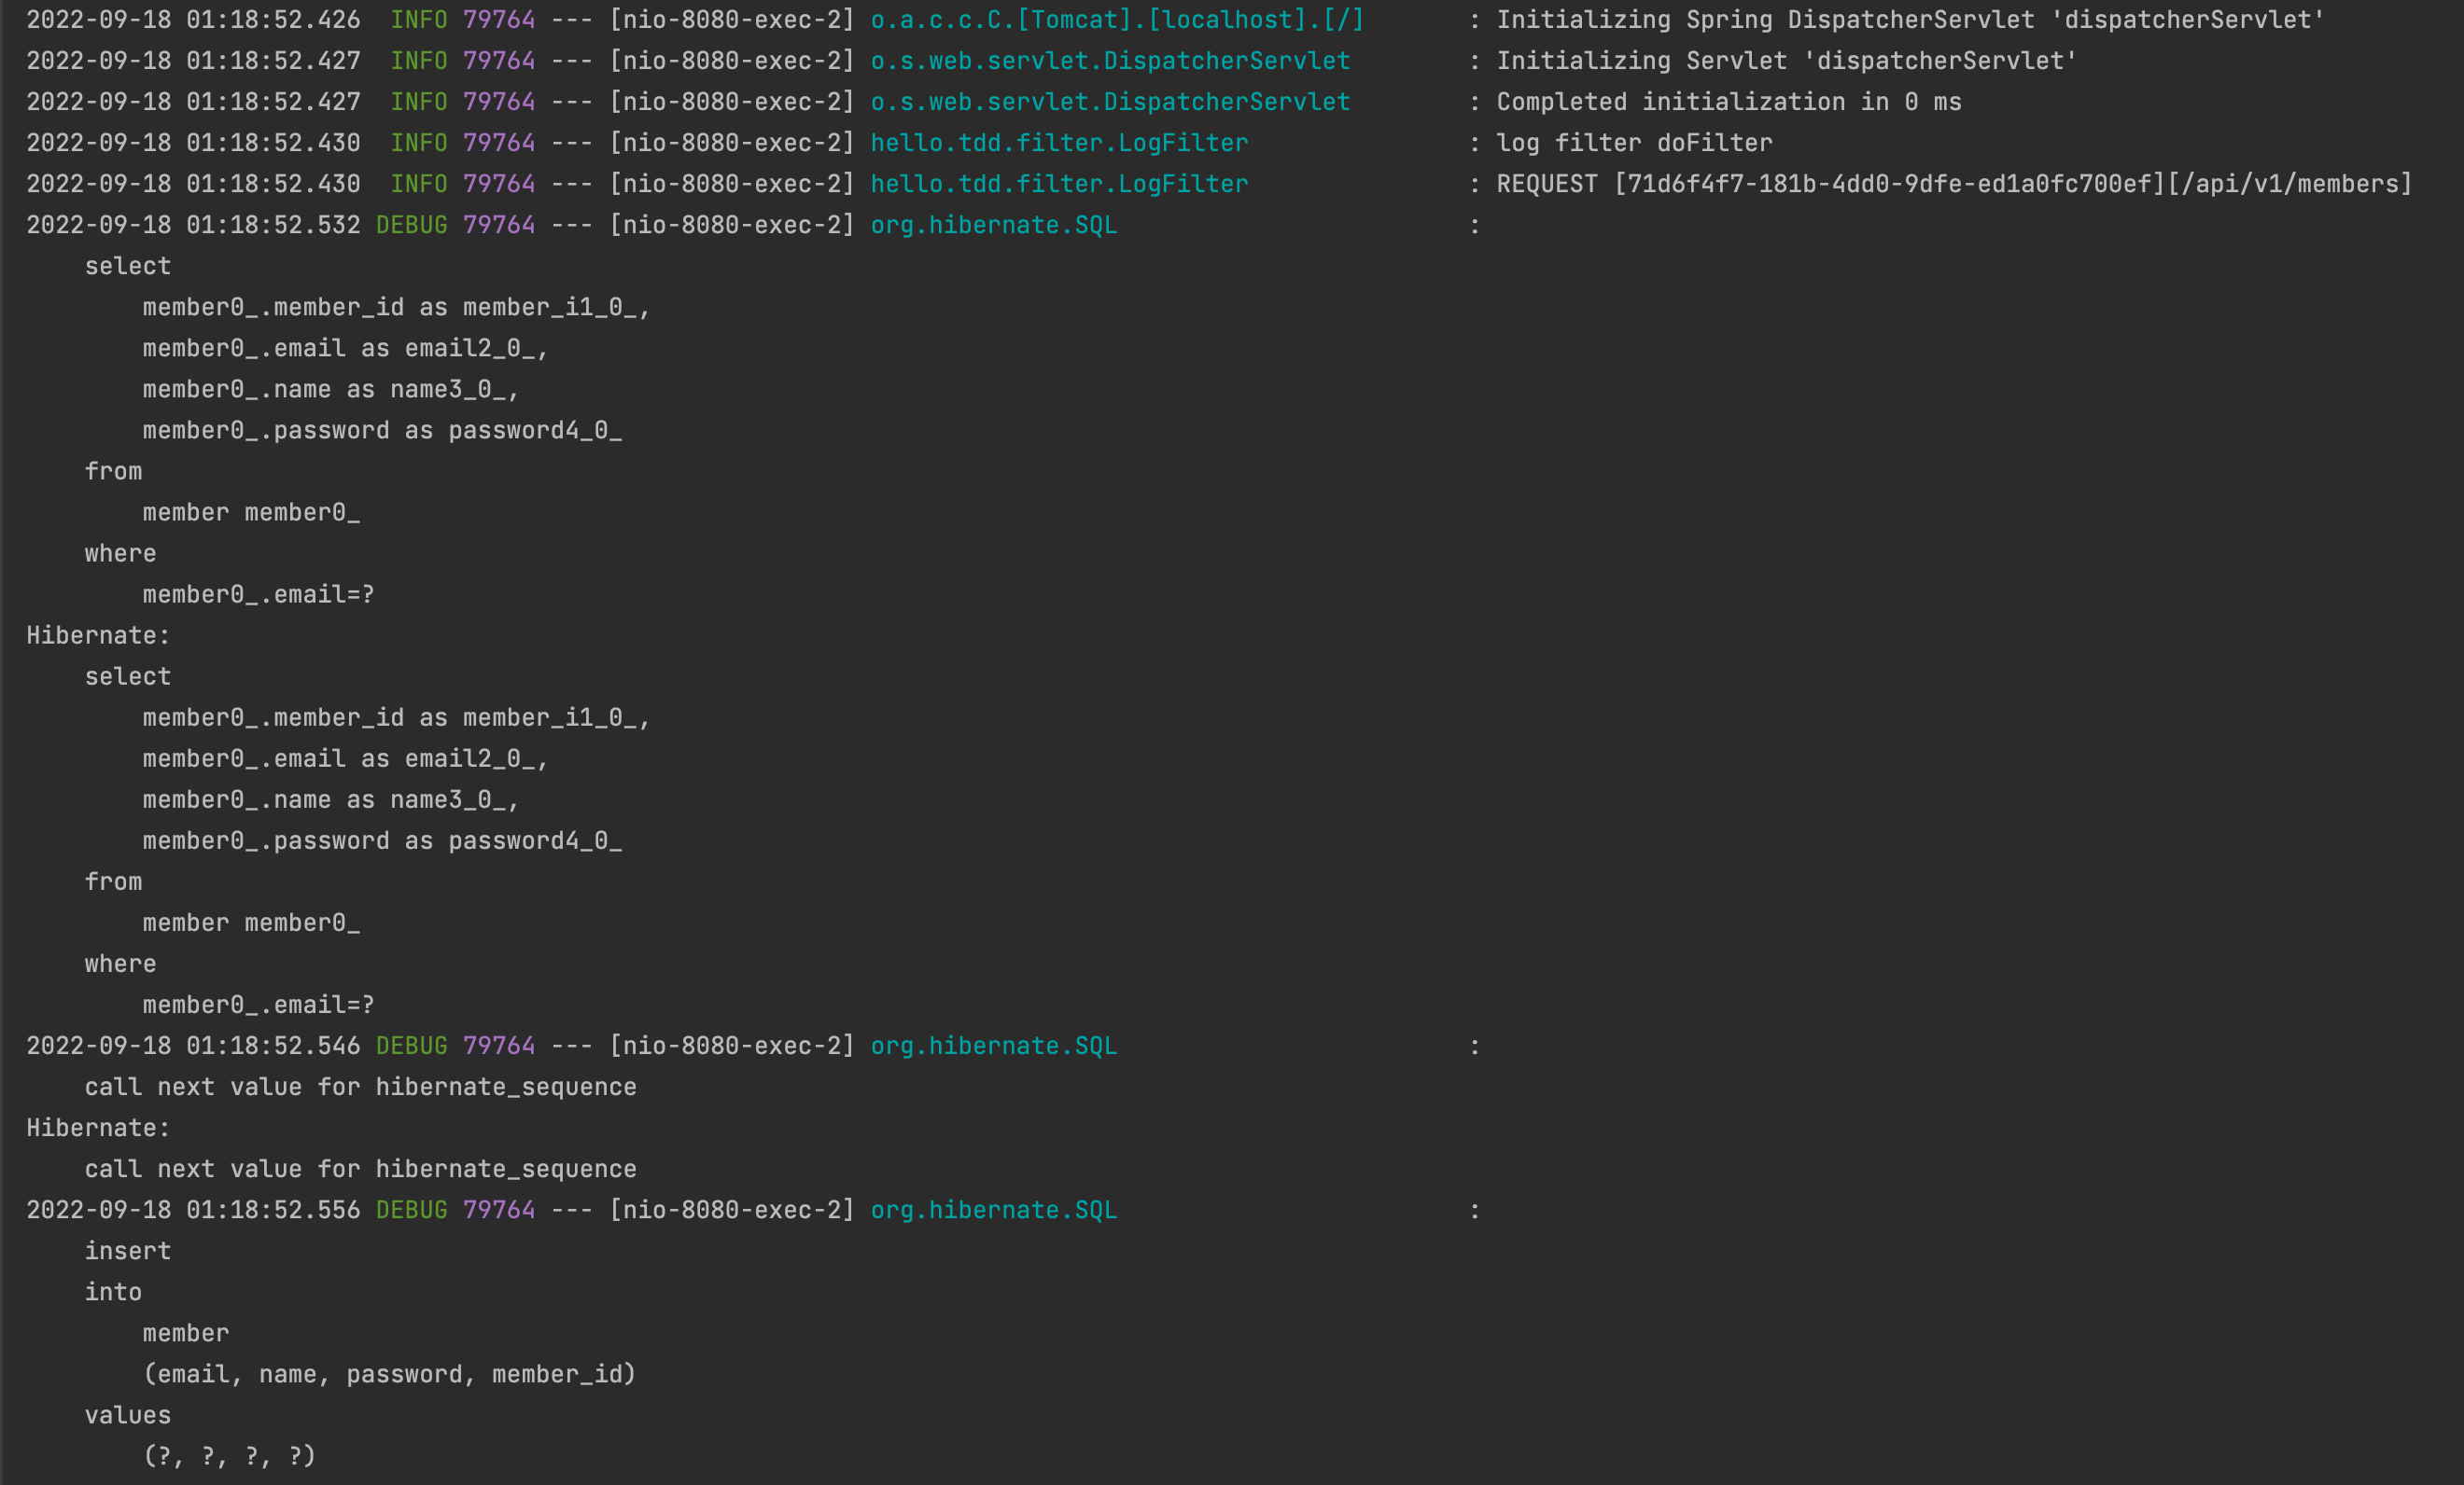Click the "insert" SQL keyword line

coord(128,1251)
